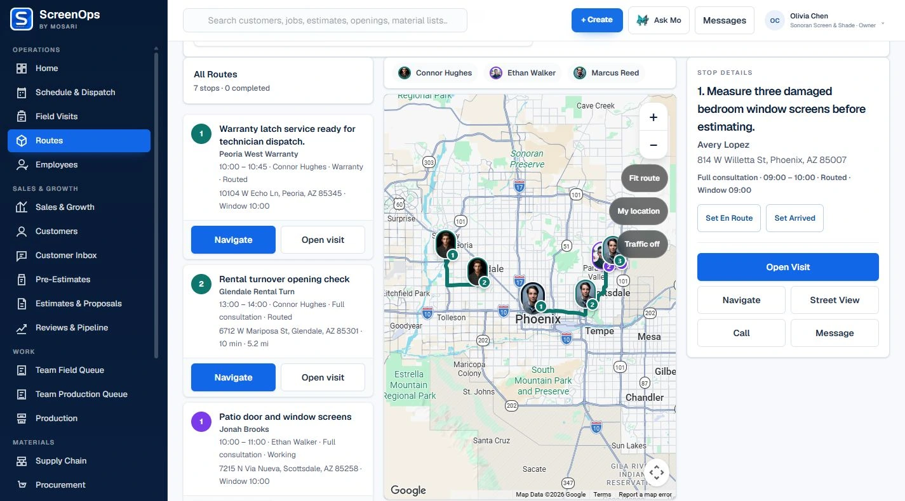Click Fit route on the map
905x501 pixels.
[x=645, y=178]
